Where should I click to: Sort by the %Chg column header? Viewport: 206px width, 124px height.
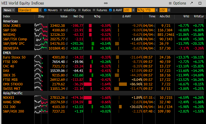(97, 17)
